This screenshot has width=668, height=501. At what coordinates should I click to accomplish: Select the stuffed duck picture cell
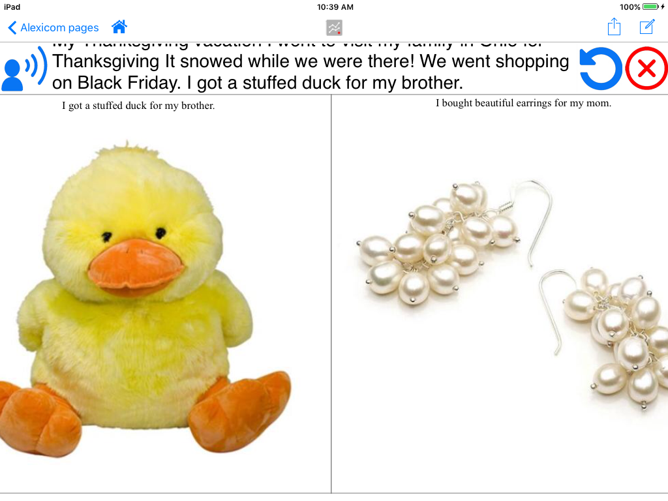165,294
